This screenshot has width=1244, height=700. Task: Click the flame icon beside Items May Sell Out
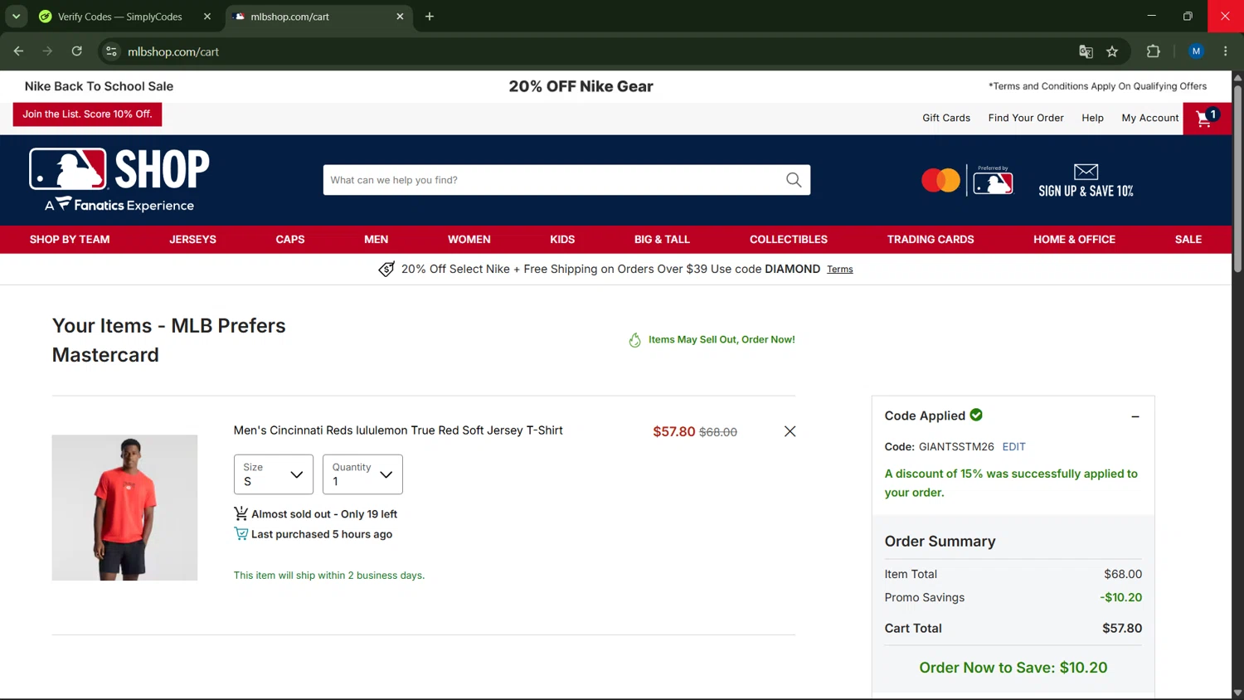pyautogui.click(x=634, y=340)
